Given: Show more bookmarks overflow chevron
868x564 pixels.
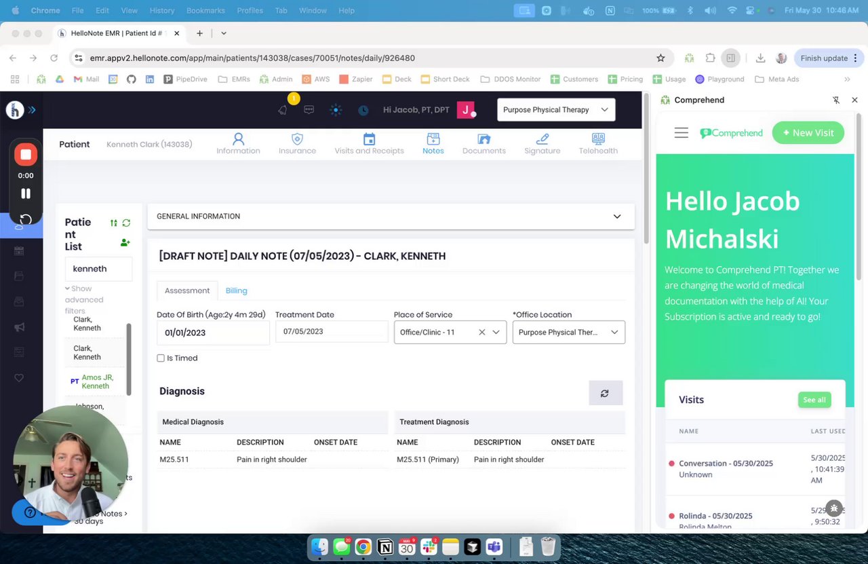Looking at the screenshot, I should tap(847, 79).
